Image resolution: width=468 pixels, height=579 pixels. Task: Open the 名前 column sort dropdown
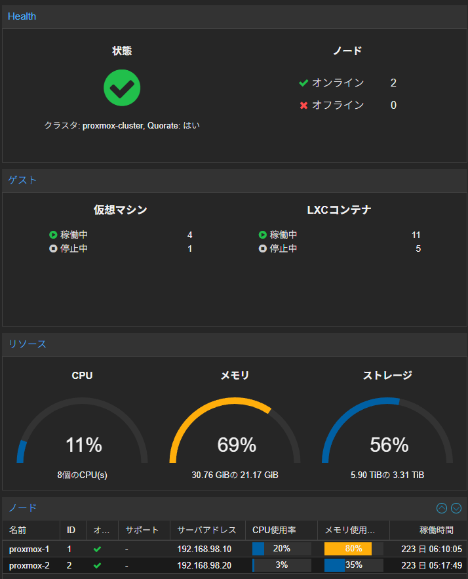coord(56,530)
